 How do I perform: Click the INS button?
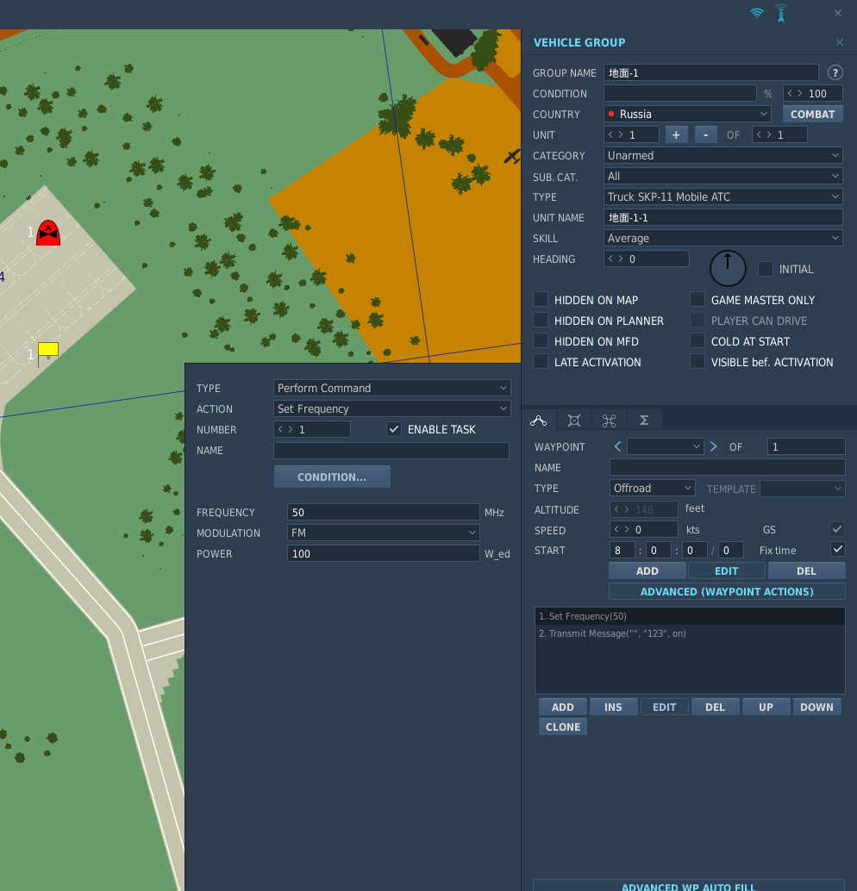(x=613, y=707)
